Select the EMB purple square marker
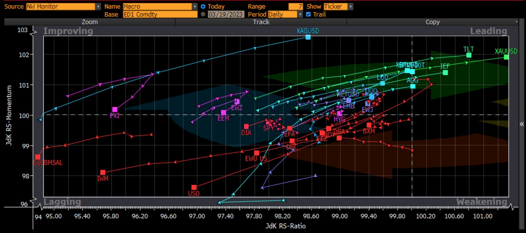Image resolution: width=526 pixels, height=233 pixels. pos(349,101)
